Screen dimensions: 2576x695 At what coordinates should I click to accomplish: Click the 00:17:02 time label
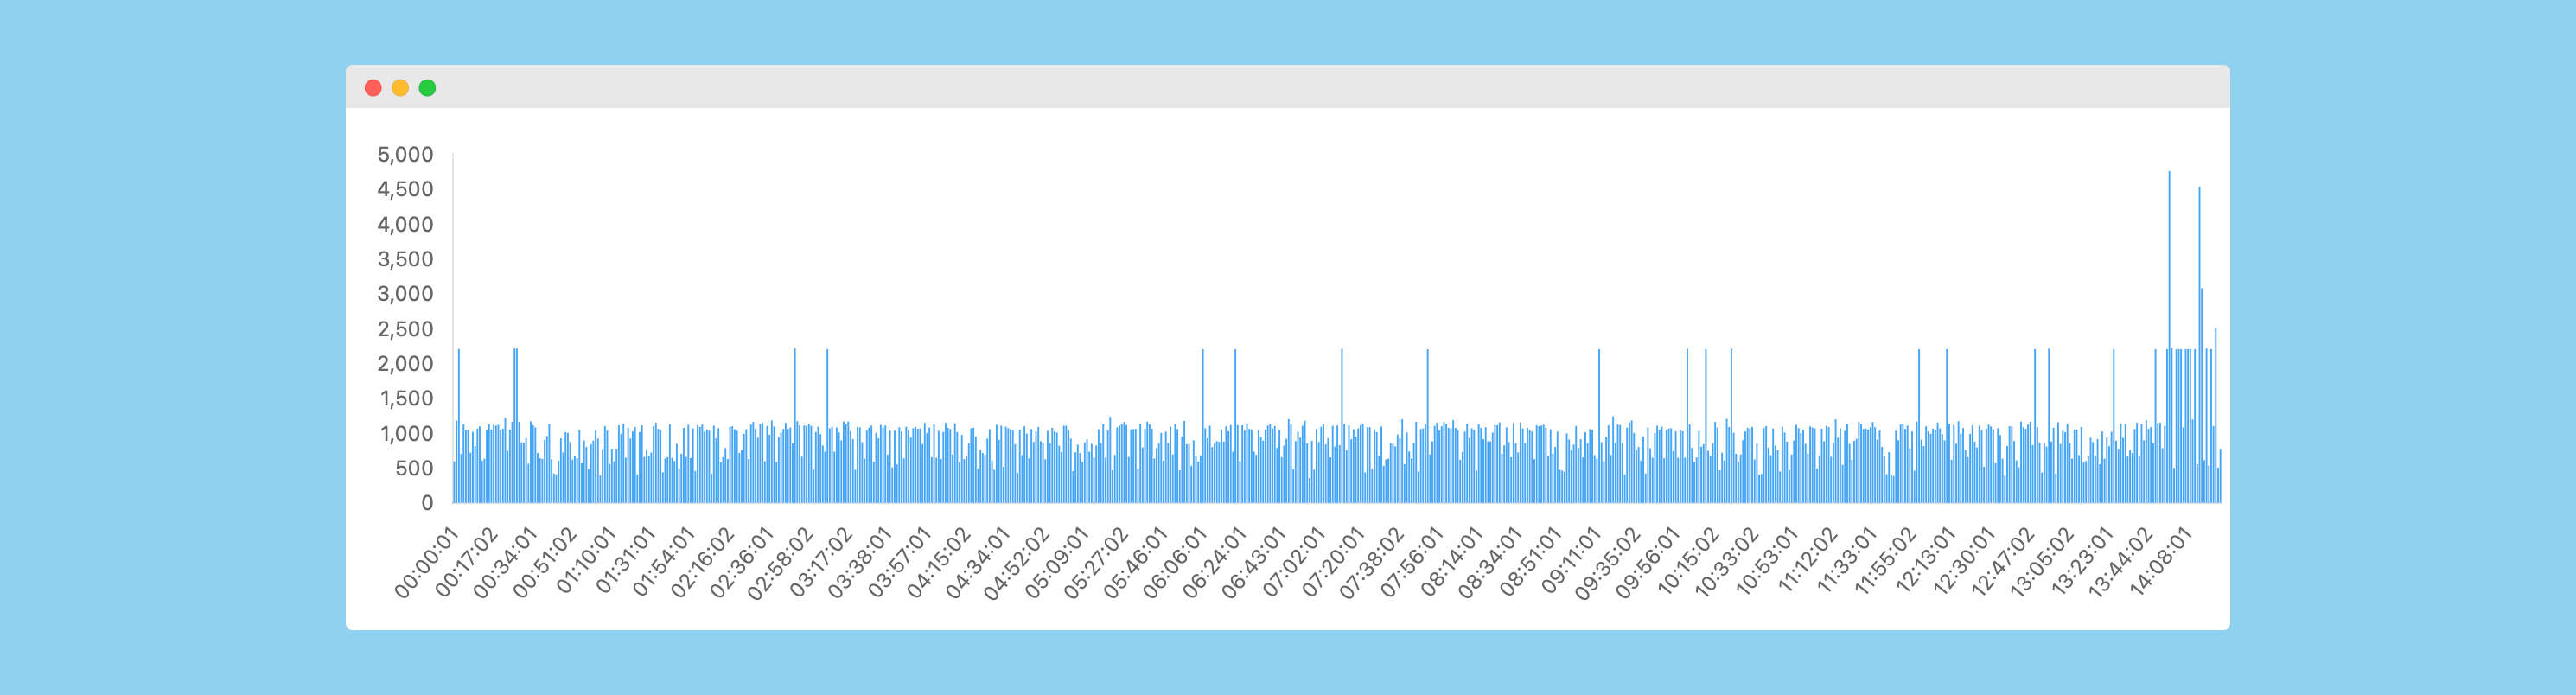pos(466,563)
